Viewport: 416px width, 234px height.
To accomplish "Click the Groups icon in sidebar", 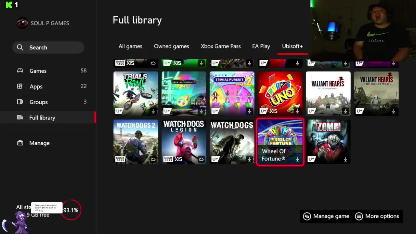I will coord(20,102).
